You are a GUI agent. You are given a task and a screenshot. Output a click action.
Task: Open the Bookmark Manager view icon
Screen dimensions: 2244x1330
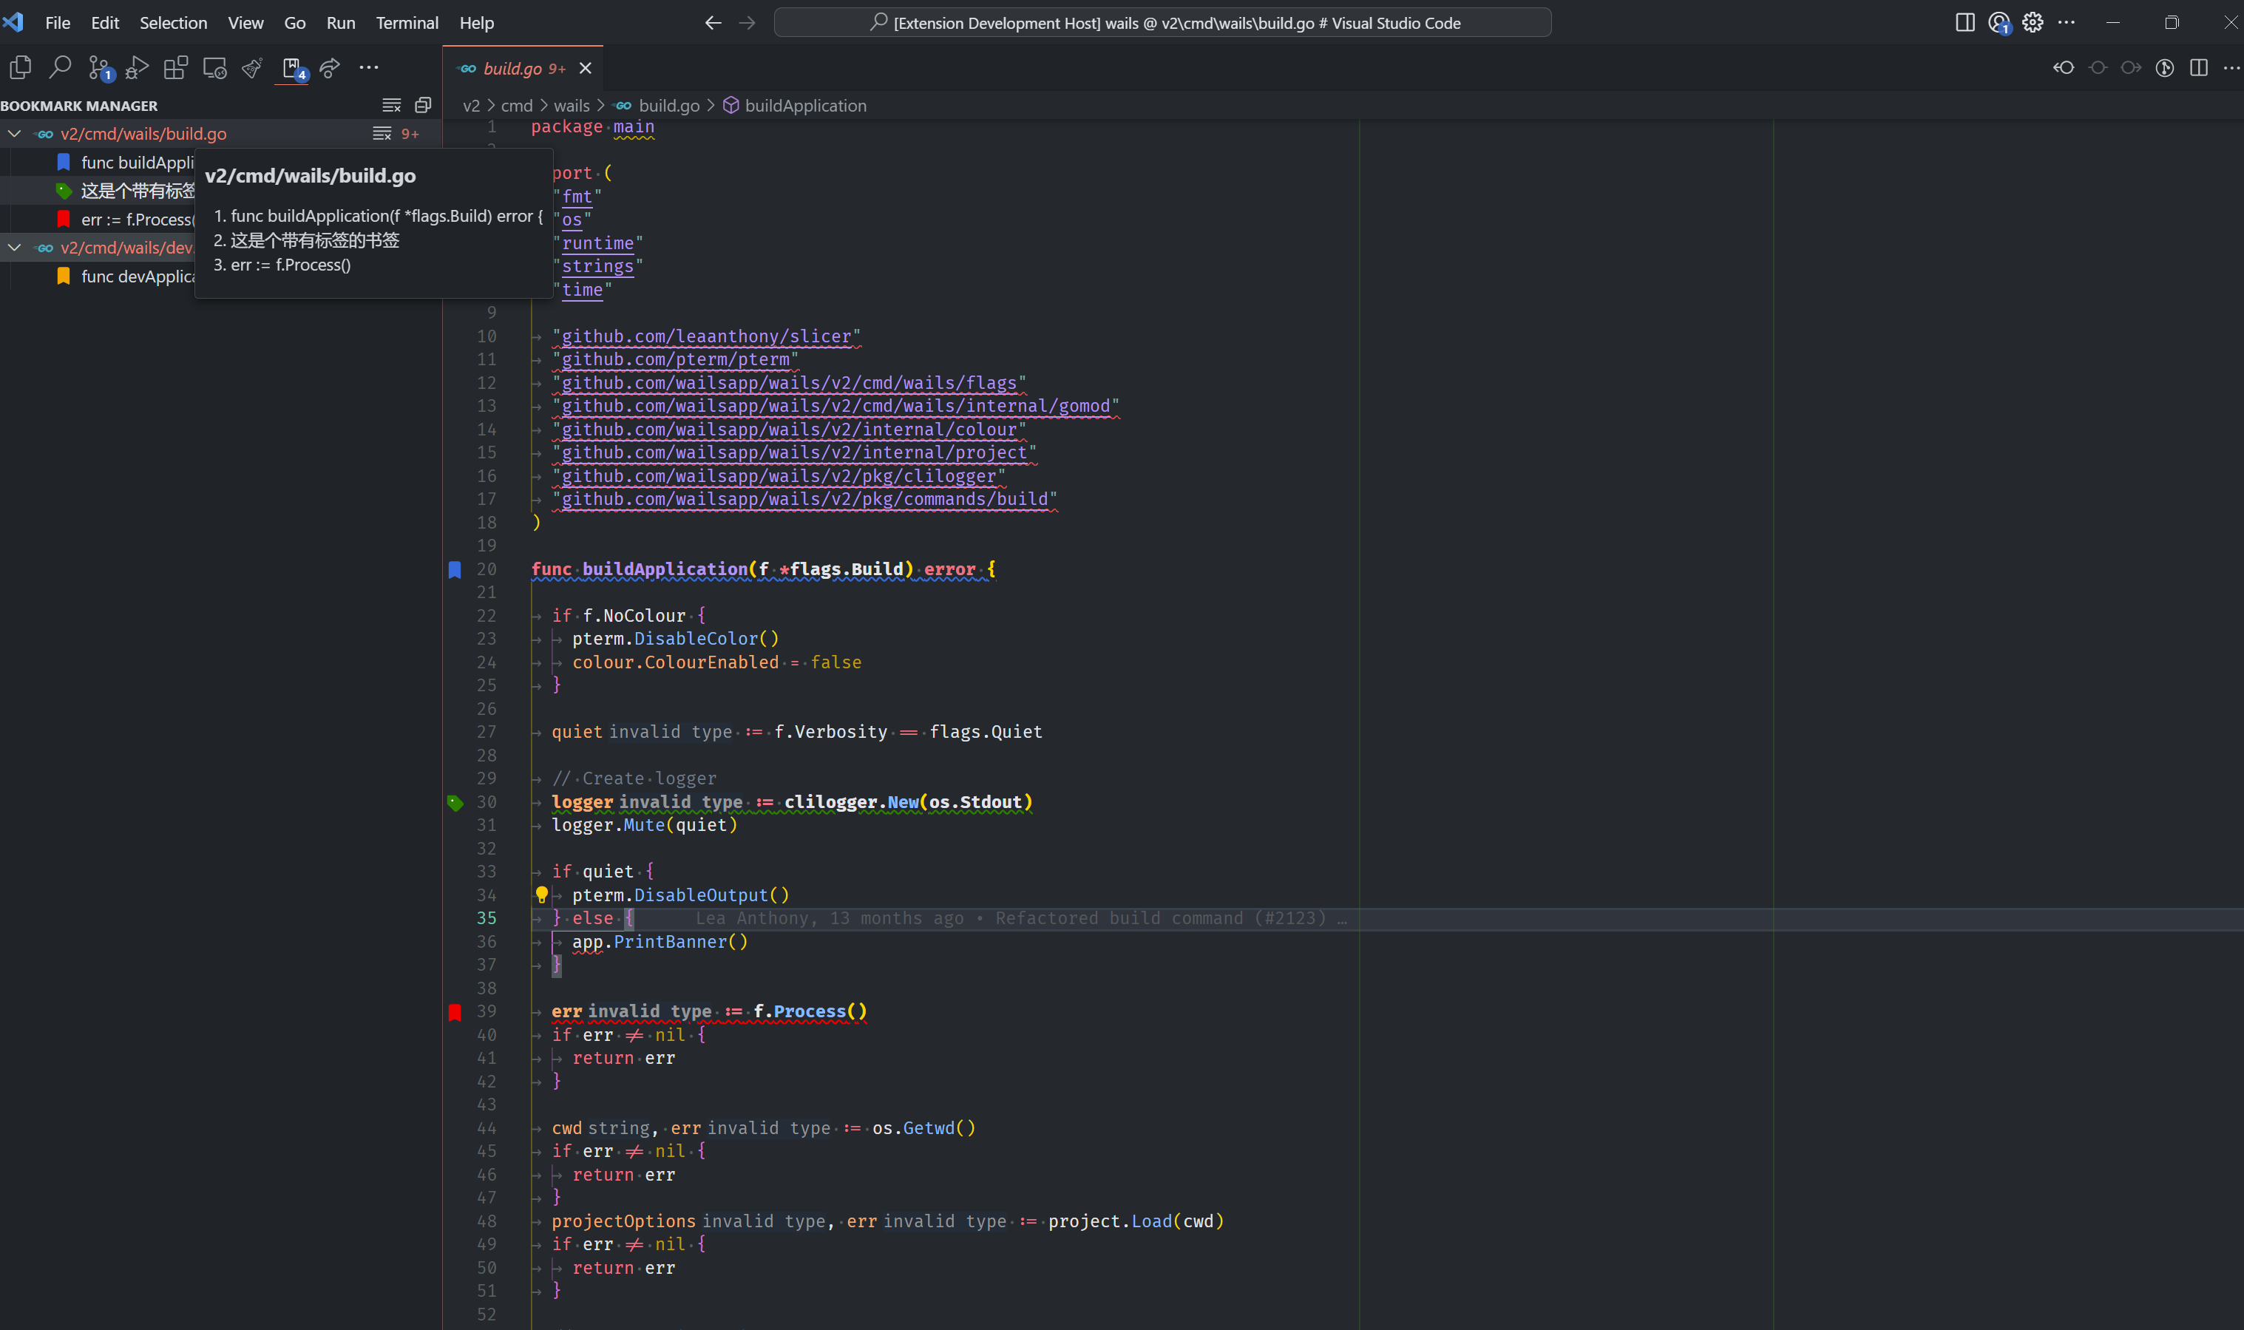pos(291,67)
